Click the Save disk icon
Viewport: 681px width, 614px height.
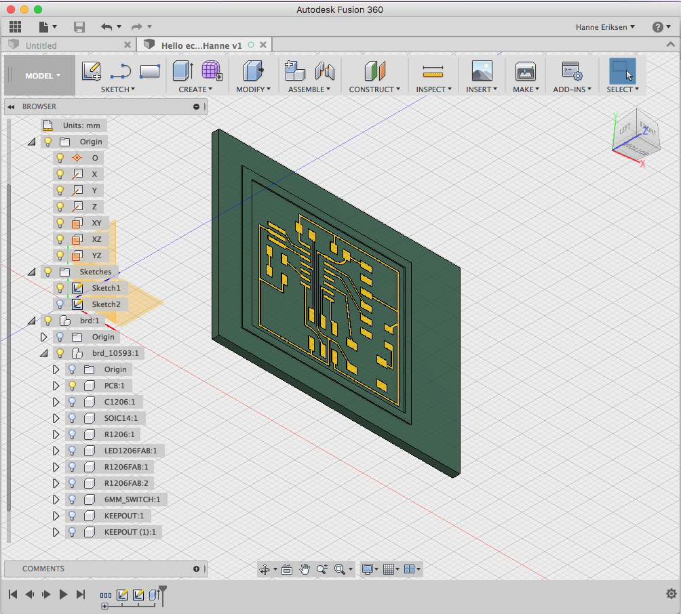coord(79,27)
